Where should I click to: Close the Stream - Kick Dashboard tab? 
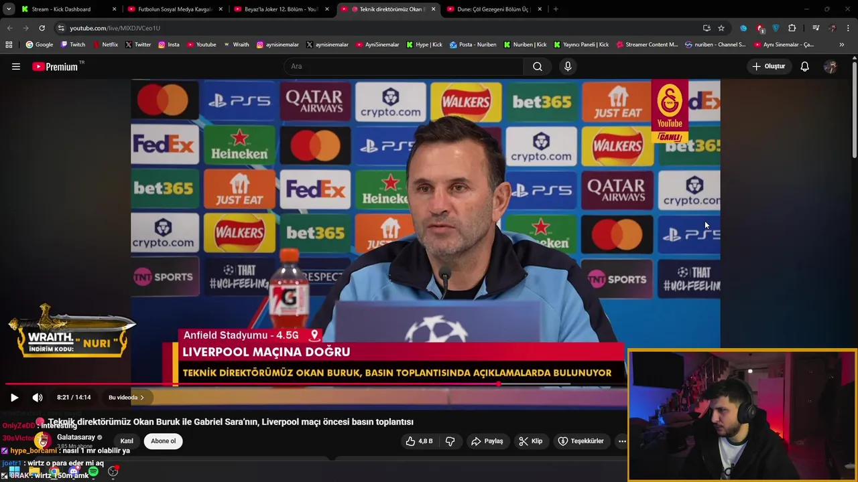(x=114, y=9)
